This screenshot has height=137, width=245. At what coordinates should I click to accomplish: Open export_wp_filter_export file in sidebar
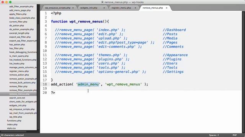click(23, 41)
